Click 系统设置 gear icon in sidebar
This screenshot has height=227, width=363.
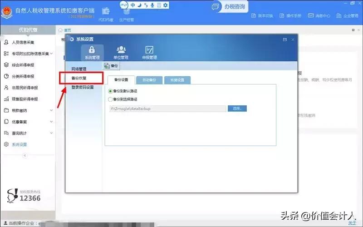6,144
